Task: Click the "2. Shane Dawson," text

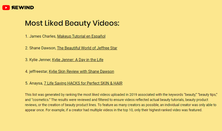Action: pyautogui.click(x=40, y=48)
